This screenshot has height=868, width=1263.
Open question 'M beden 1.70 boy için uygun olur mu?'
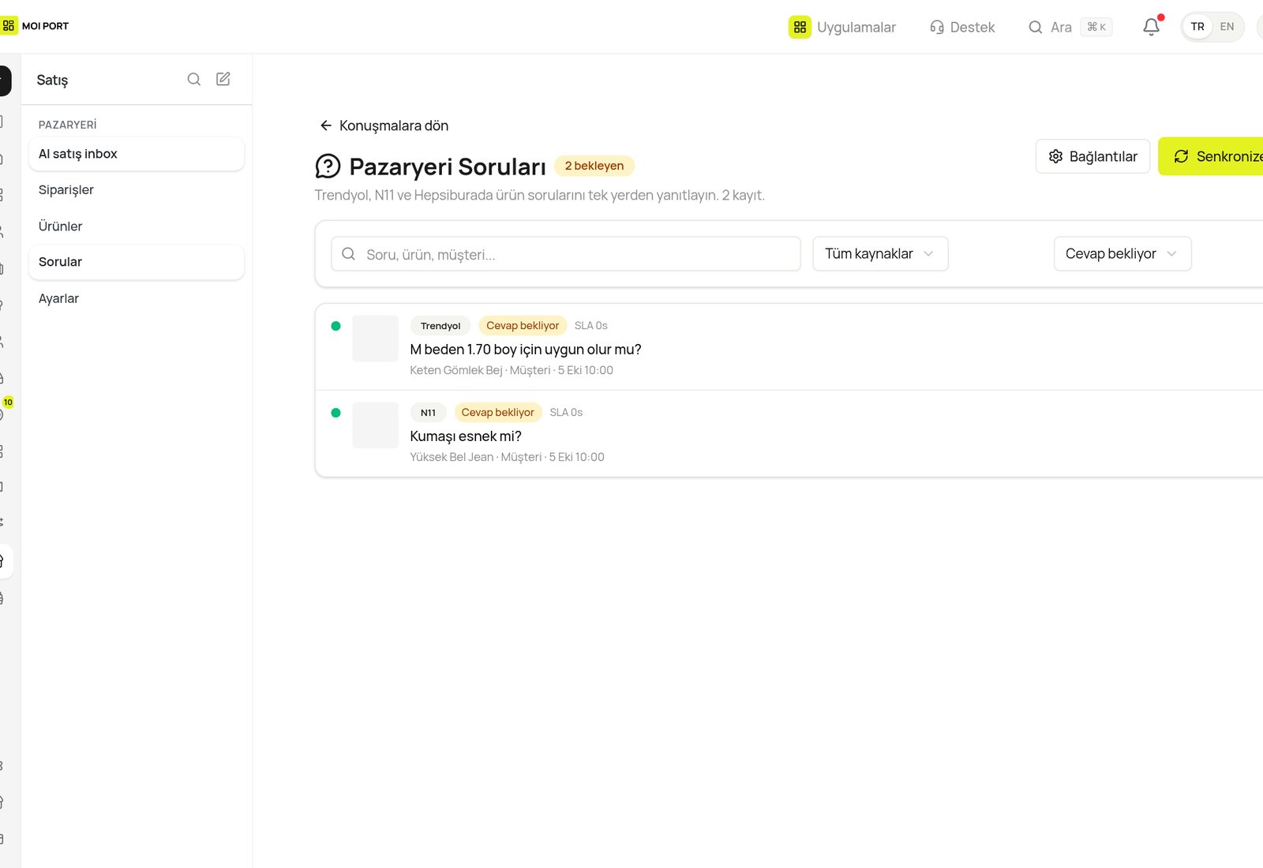[x=526, y=350]
